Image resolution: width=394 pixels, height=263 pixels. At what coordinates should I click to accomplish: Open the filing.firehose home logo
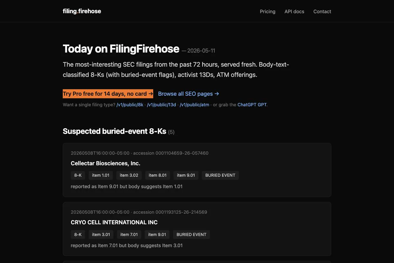pyautogui.click(x=82, y=11)
